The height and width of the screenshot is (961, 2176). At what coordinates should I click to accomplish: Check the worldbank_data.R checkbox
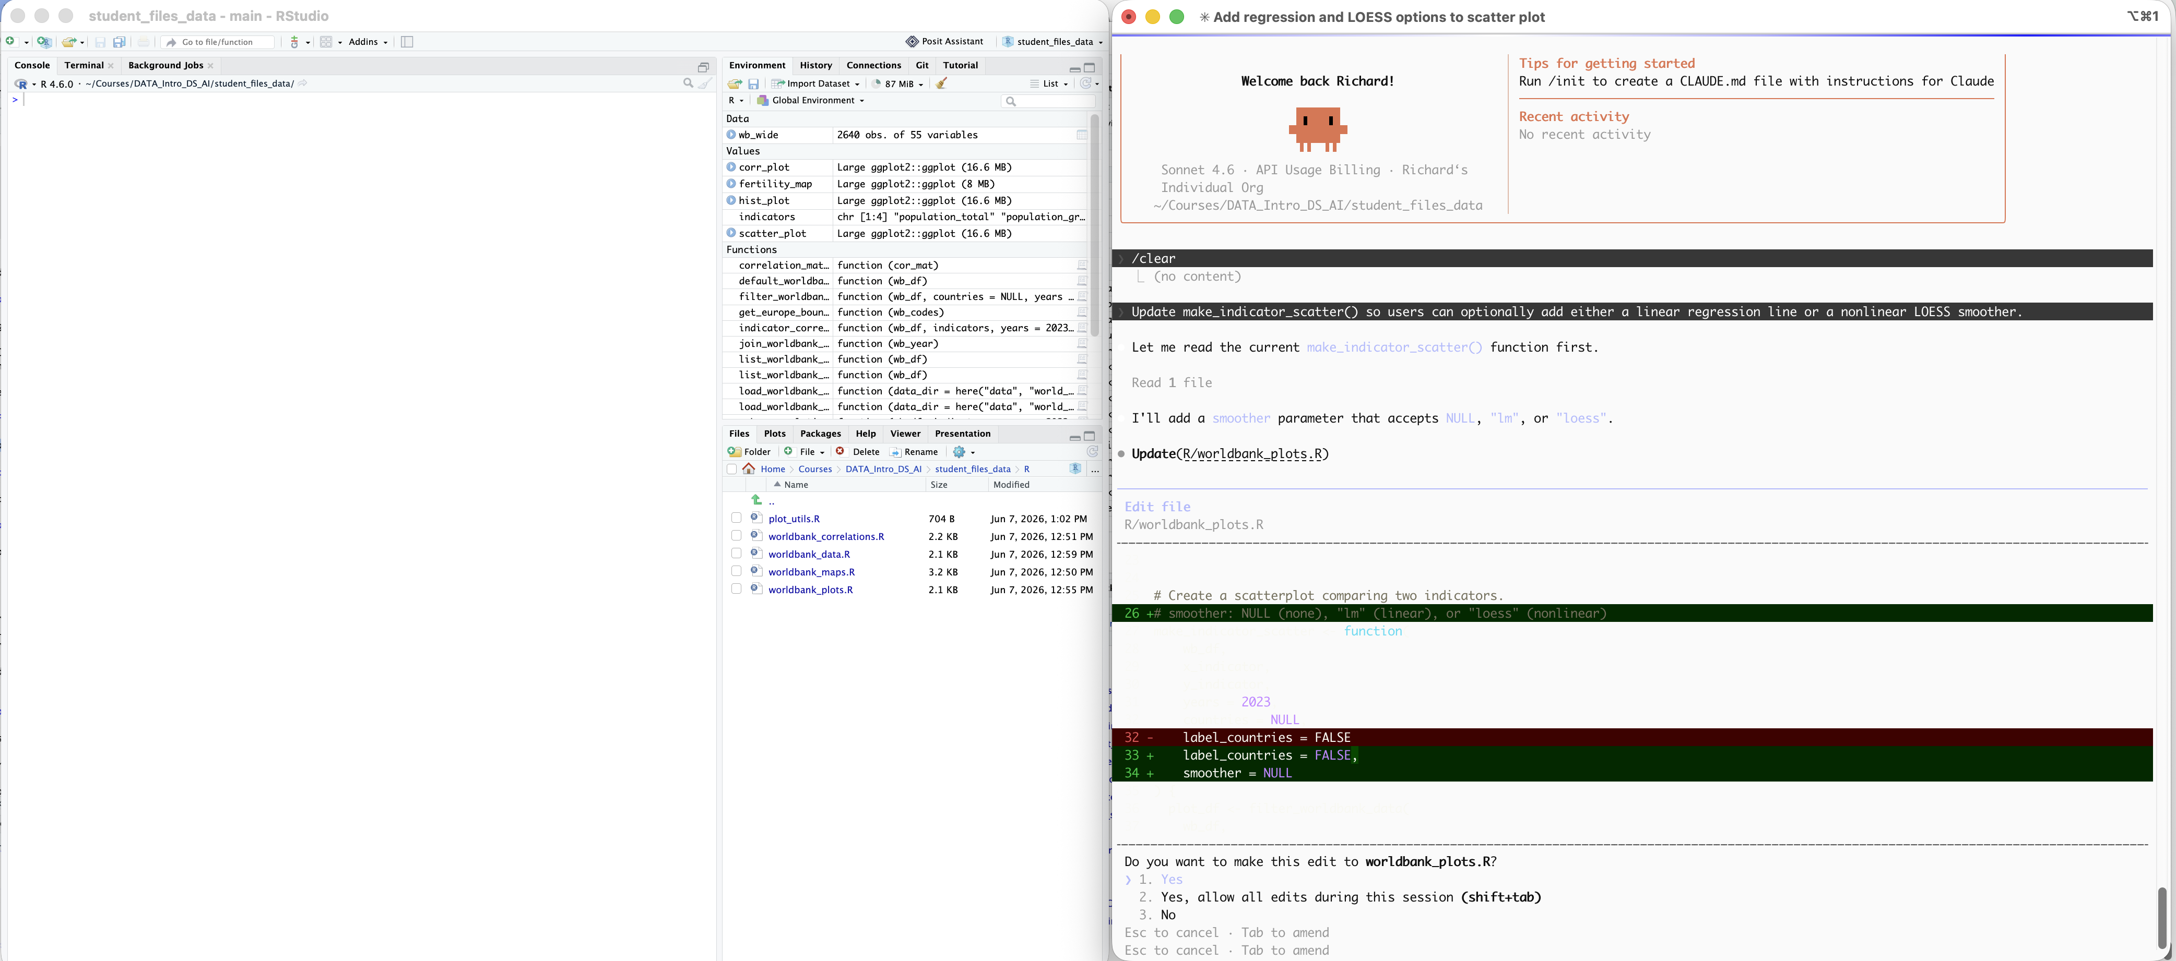click(x=737, y=553)
